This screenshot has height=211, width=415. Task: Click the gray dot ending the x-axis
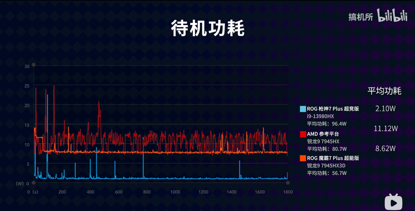(288, 183)
